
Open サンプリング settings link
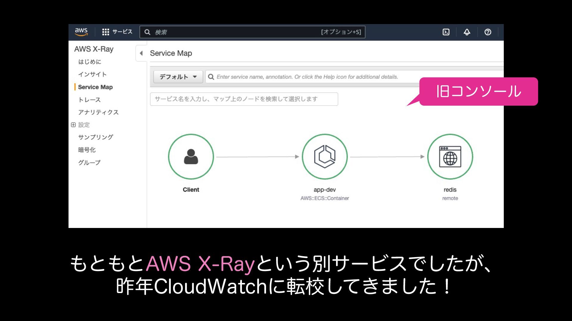(96, 137)
